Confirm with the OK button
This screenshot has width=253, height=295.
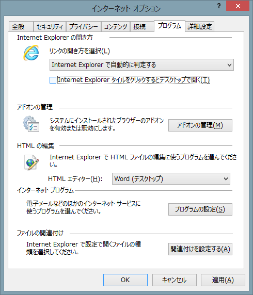click(125, 280)
